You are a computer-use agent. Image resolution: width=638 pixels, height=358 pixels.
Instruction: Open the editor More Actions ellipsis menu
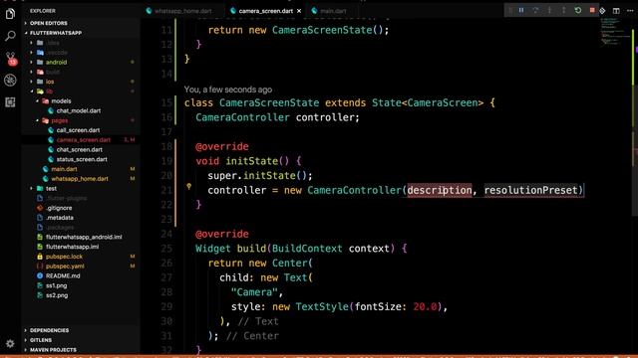click(630, 11)
